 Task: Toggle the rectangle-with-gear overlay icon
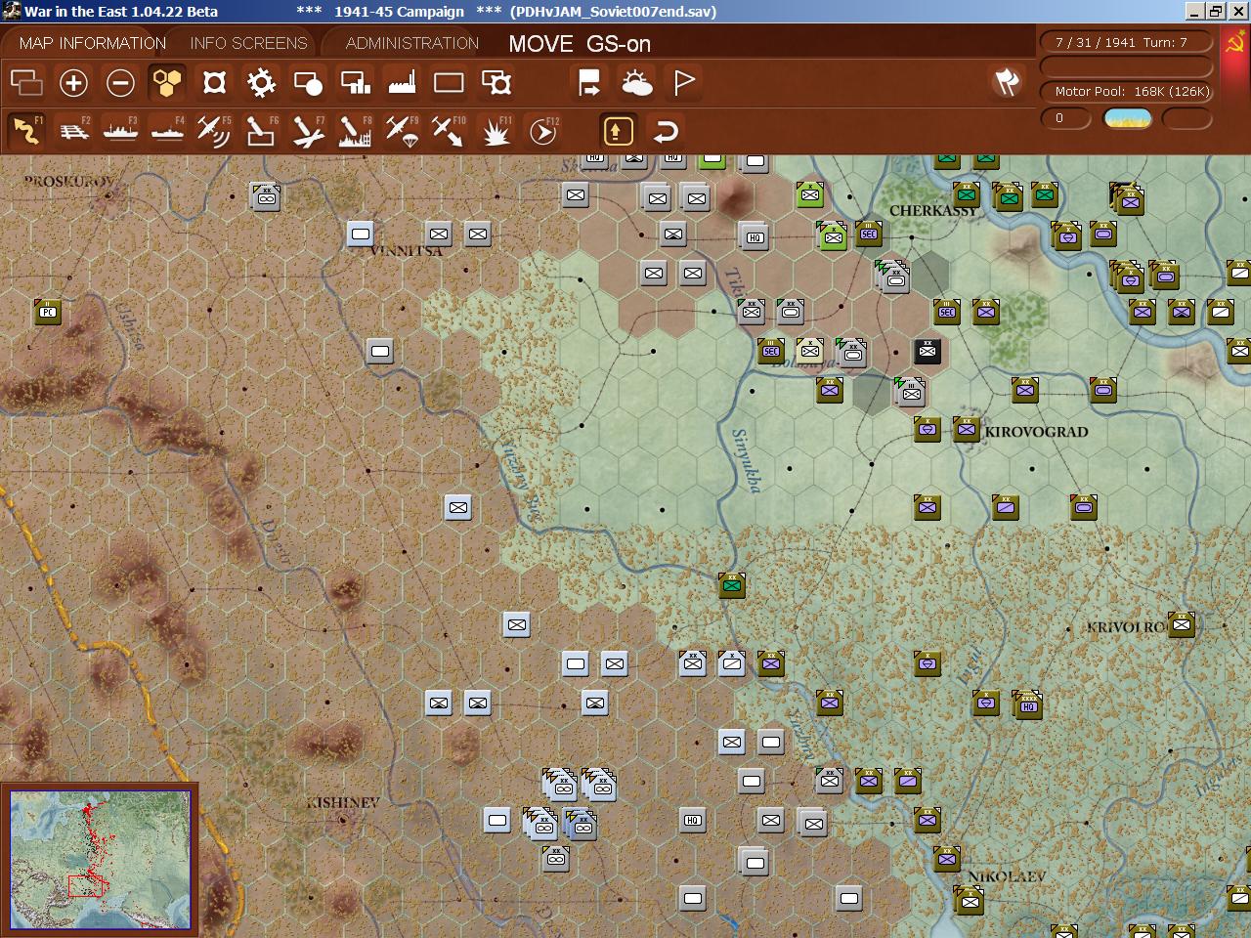(496, 83)
